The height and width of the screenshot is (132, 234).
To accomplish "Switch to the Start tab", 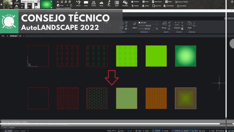I will point(3,36).
